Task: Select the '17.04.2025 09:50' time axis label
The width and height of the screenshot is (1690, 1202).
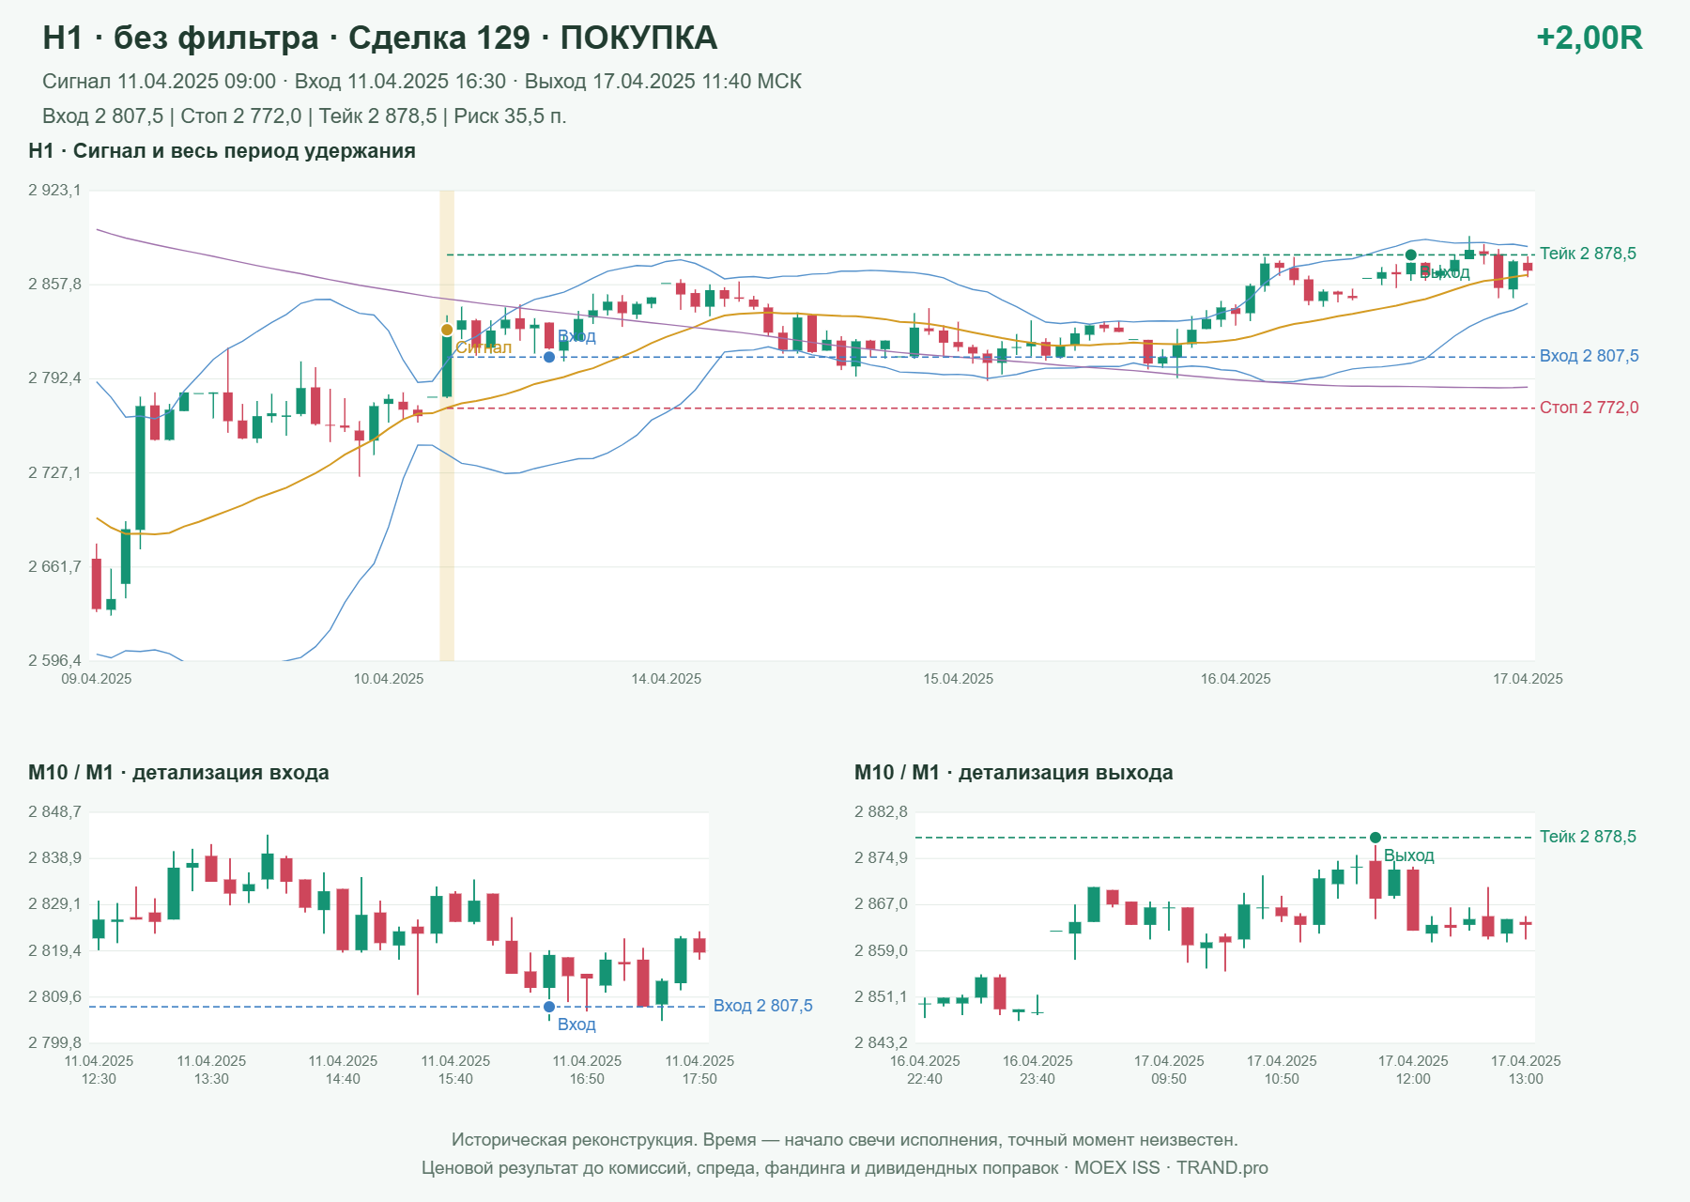Action: point(1169,1070)
